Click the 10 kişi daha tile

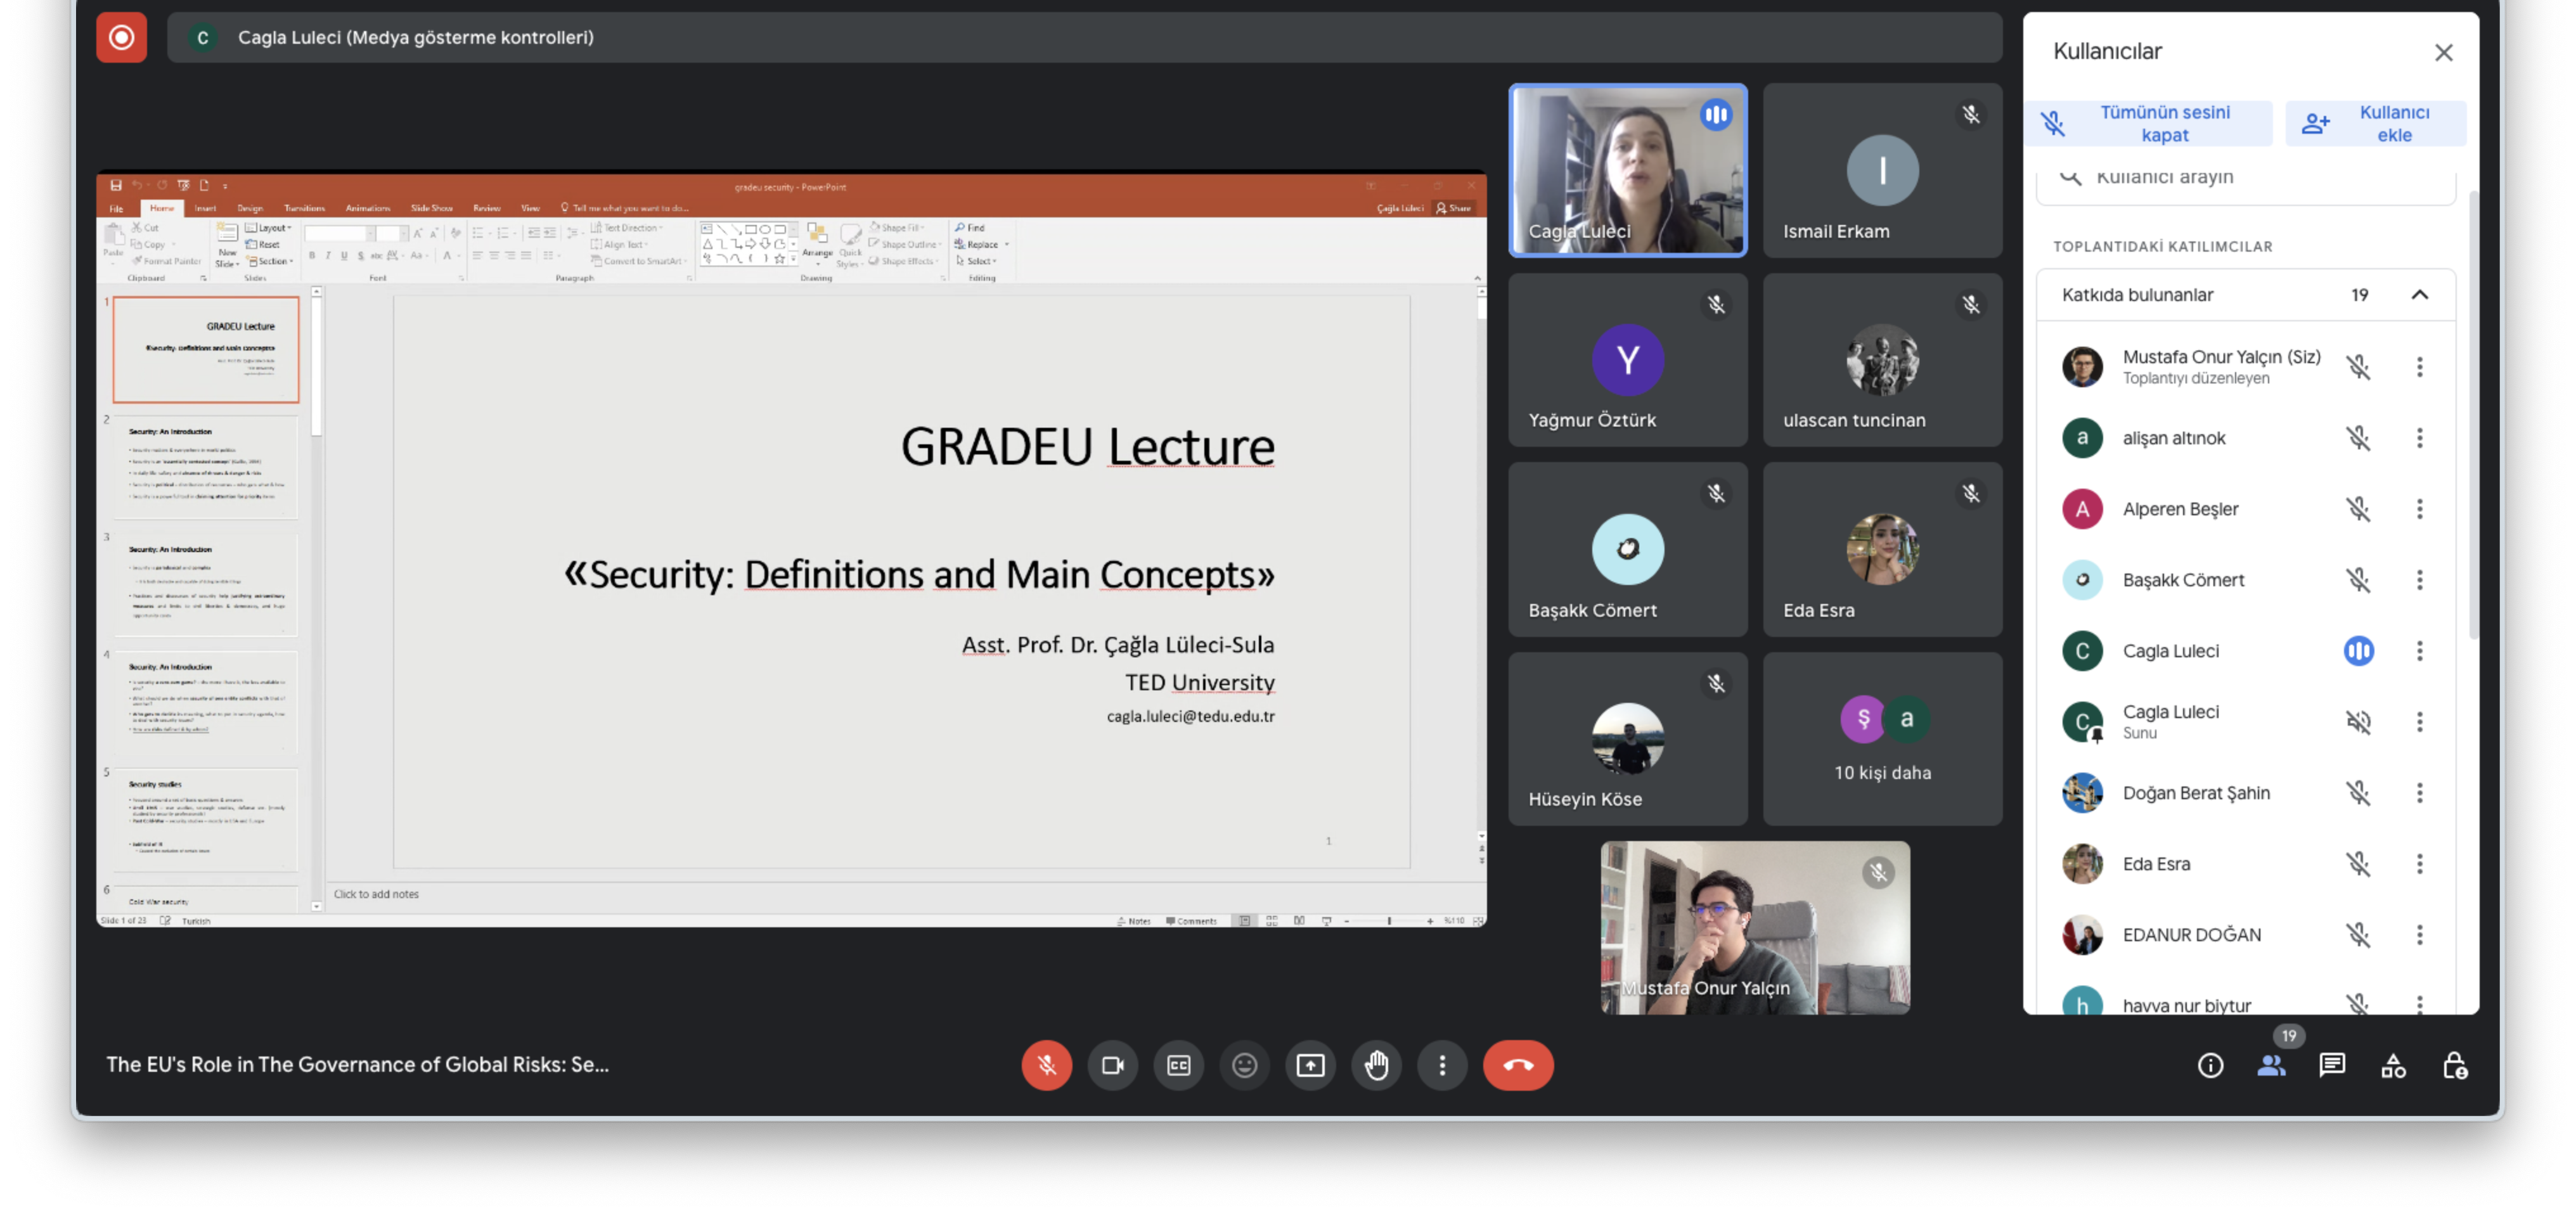[x=1882, y=739]
